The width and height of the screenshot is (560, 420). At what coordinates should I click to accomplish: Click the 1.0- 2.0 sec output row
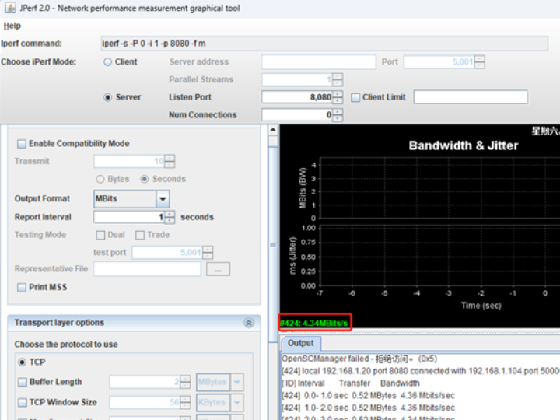[x=368, y=408]
